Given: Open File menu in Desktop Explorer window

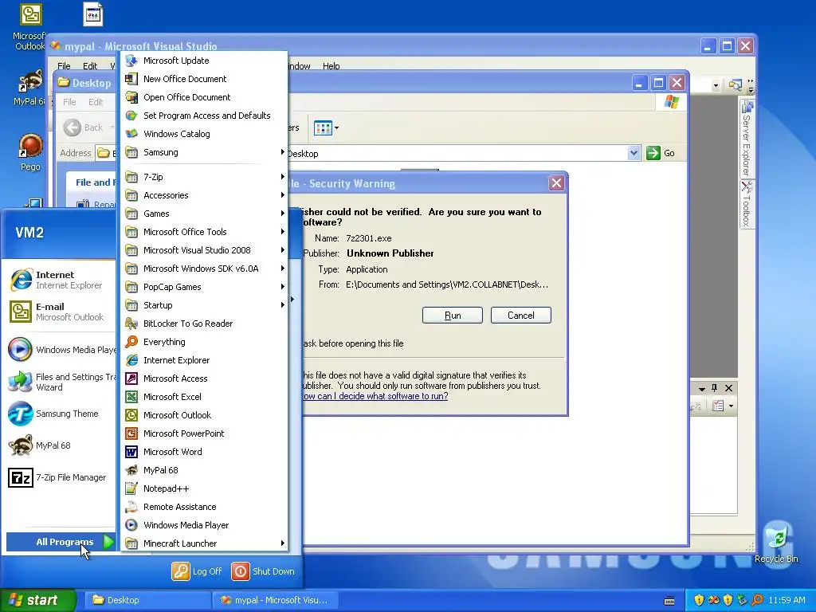Looking at the screenshot, I should point(70,102).
